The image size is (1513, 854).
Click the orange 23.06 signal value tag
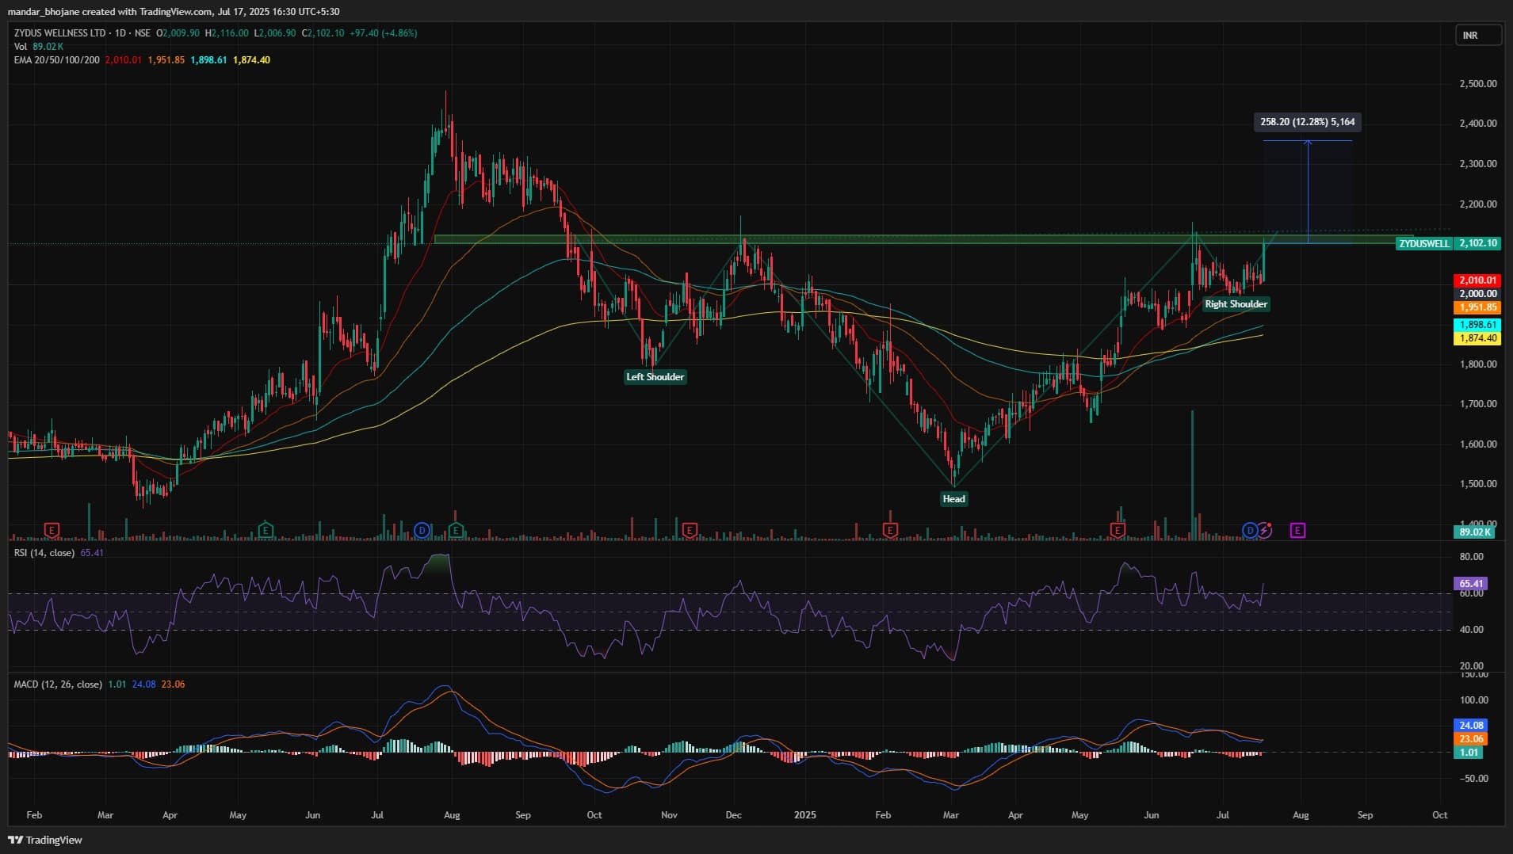[1471, 739]
